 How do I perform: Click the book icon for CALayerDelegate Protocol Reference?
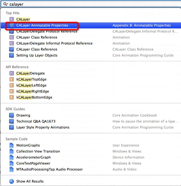[x=11, y=32]
